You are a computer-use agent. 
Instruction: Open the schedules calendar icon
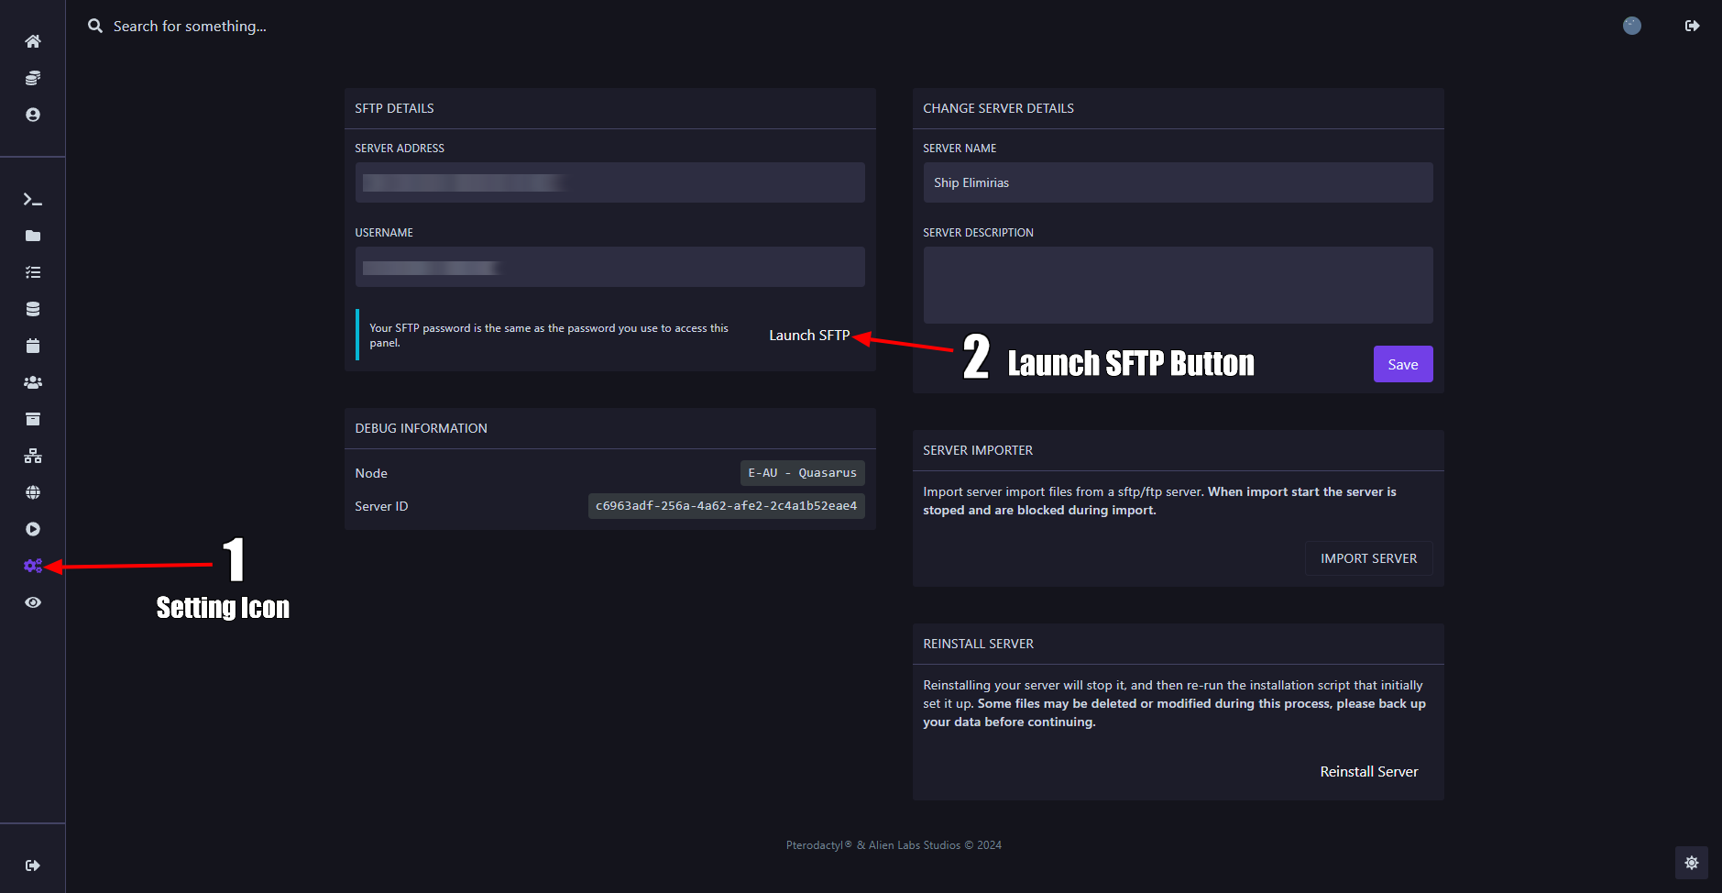point(33,346)
